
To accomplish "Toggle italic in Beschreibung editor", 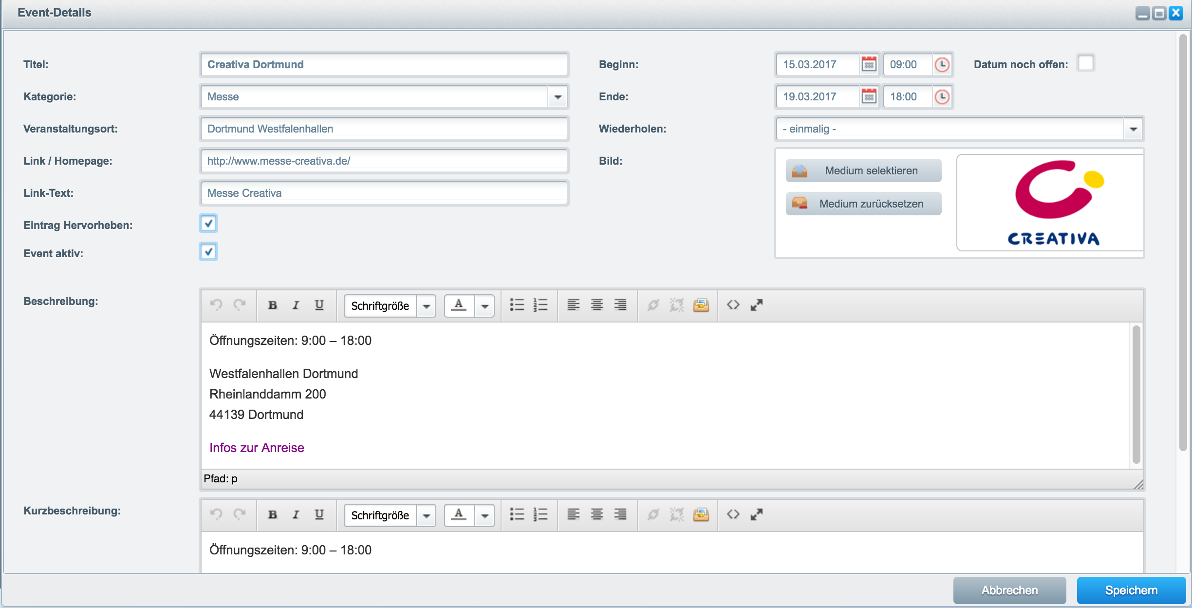I will coord(296,305).
